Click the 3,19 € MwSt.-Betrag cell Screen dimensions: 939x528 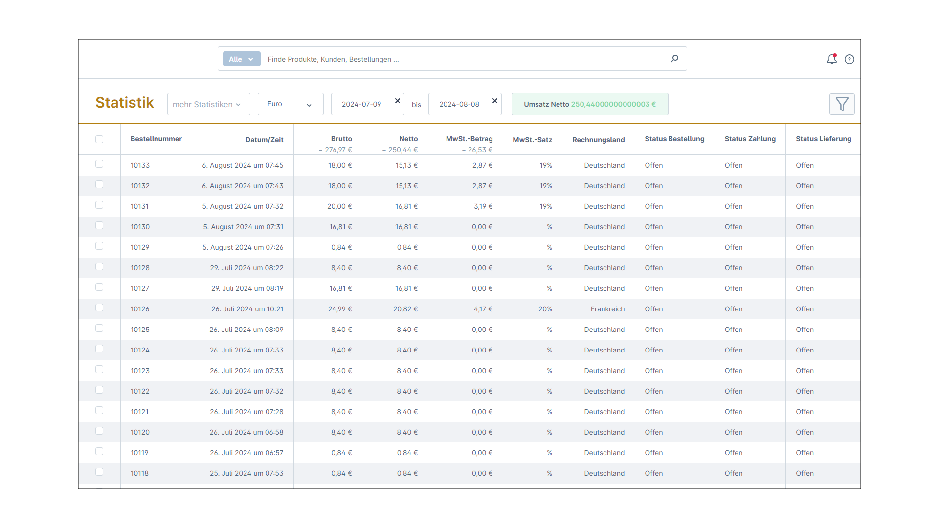[x=483, y=206]
